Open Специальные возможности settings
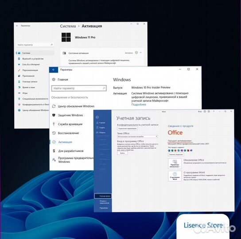This screenshot has height=239, width=241. coord(33,99)
